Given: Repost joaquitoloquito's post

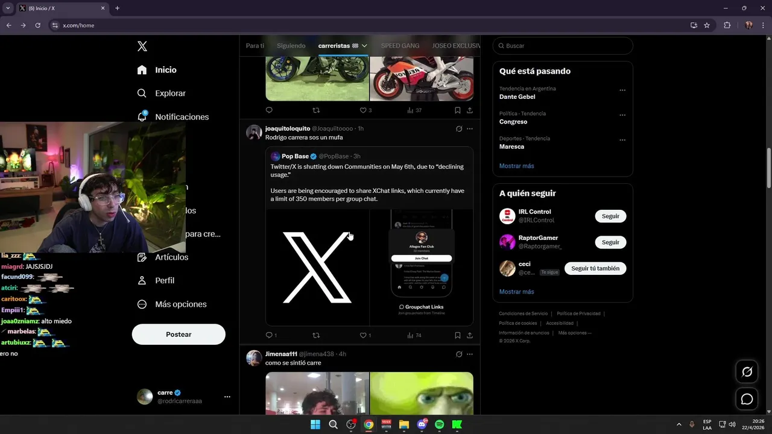Looking at the screenshot, I should tap(316, 335).
